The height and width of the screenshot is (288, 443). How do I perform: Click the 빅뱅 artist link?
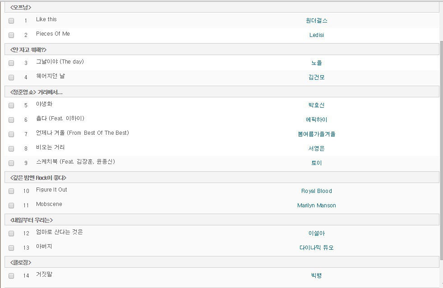point(316,275)
